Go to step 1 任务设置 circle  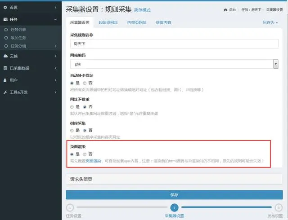click(x=70, y=208)
